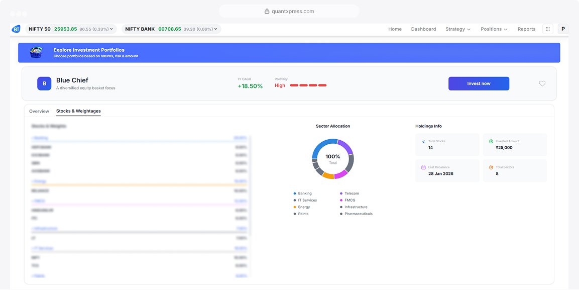Image resolution: width=579 pixels, height=290 pixels.
Task: Click the stocks list vertical scrollbar
Action: point(251,185)
